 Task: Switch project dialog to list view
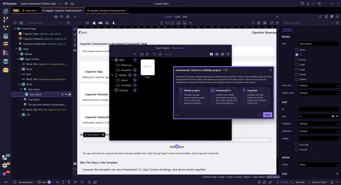pyautogui.click(x=222, y=54)
